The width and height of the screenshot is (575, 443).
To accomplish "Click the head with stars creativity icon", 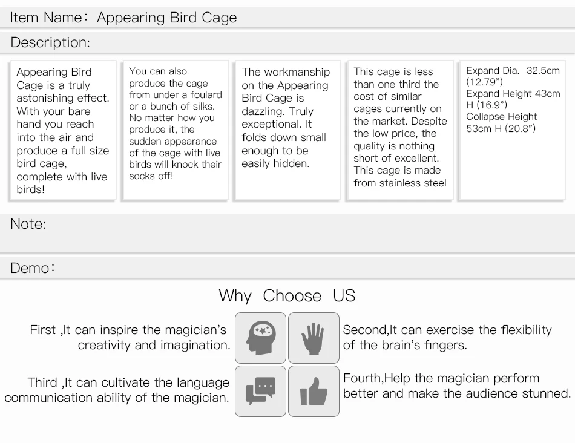I will (x=260, y=338).
